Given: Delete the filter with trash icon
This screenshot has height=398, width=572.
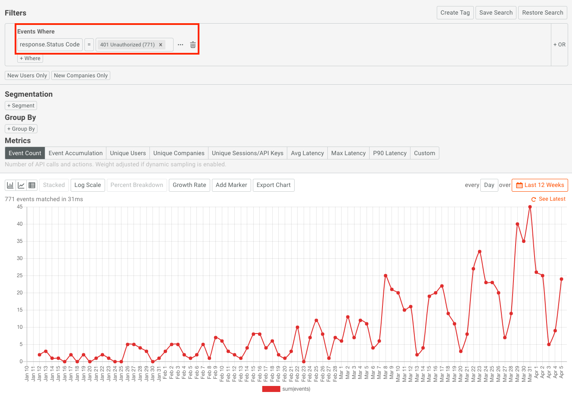Looking at the screenshot, I should [x=193, y=45].
